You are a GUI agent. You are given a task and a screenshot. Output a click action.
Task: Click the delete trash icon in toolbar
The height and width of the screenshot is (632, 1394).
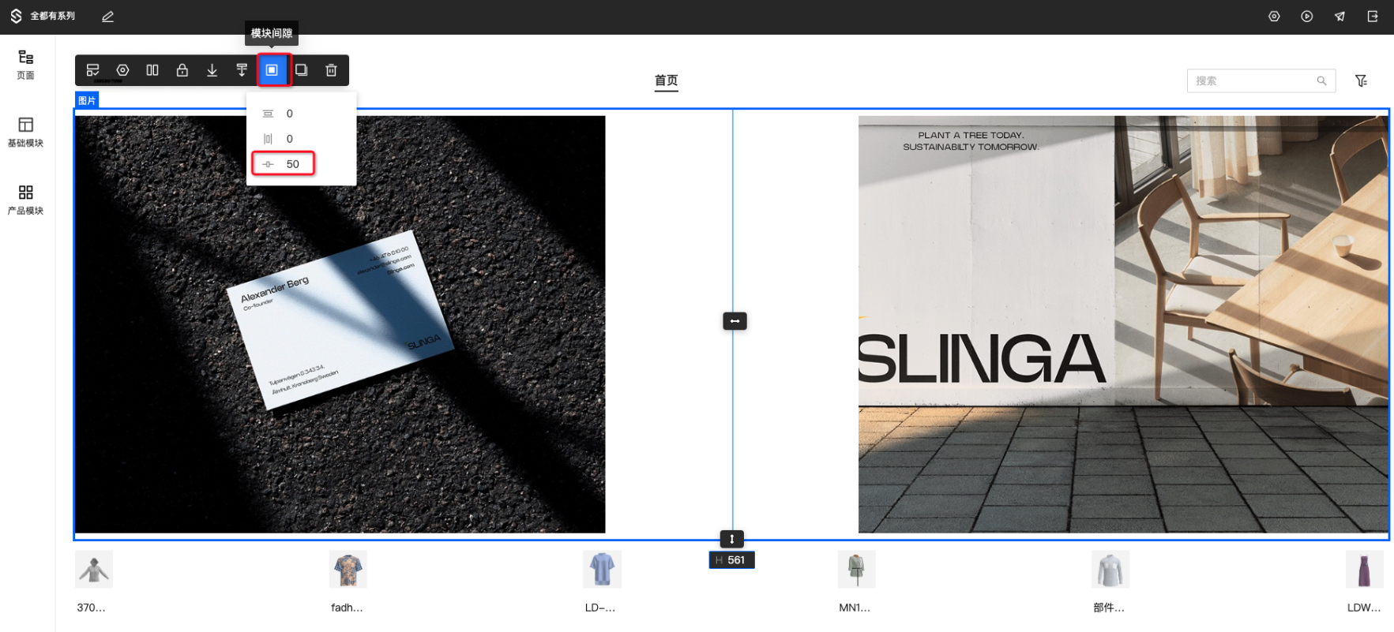tap(331, 70)
